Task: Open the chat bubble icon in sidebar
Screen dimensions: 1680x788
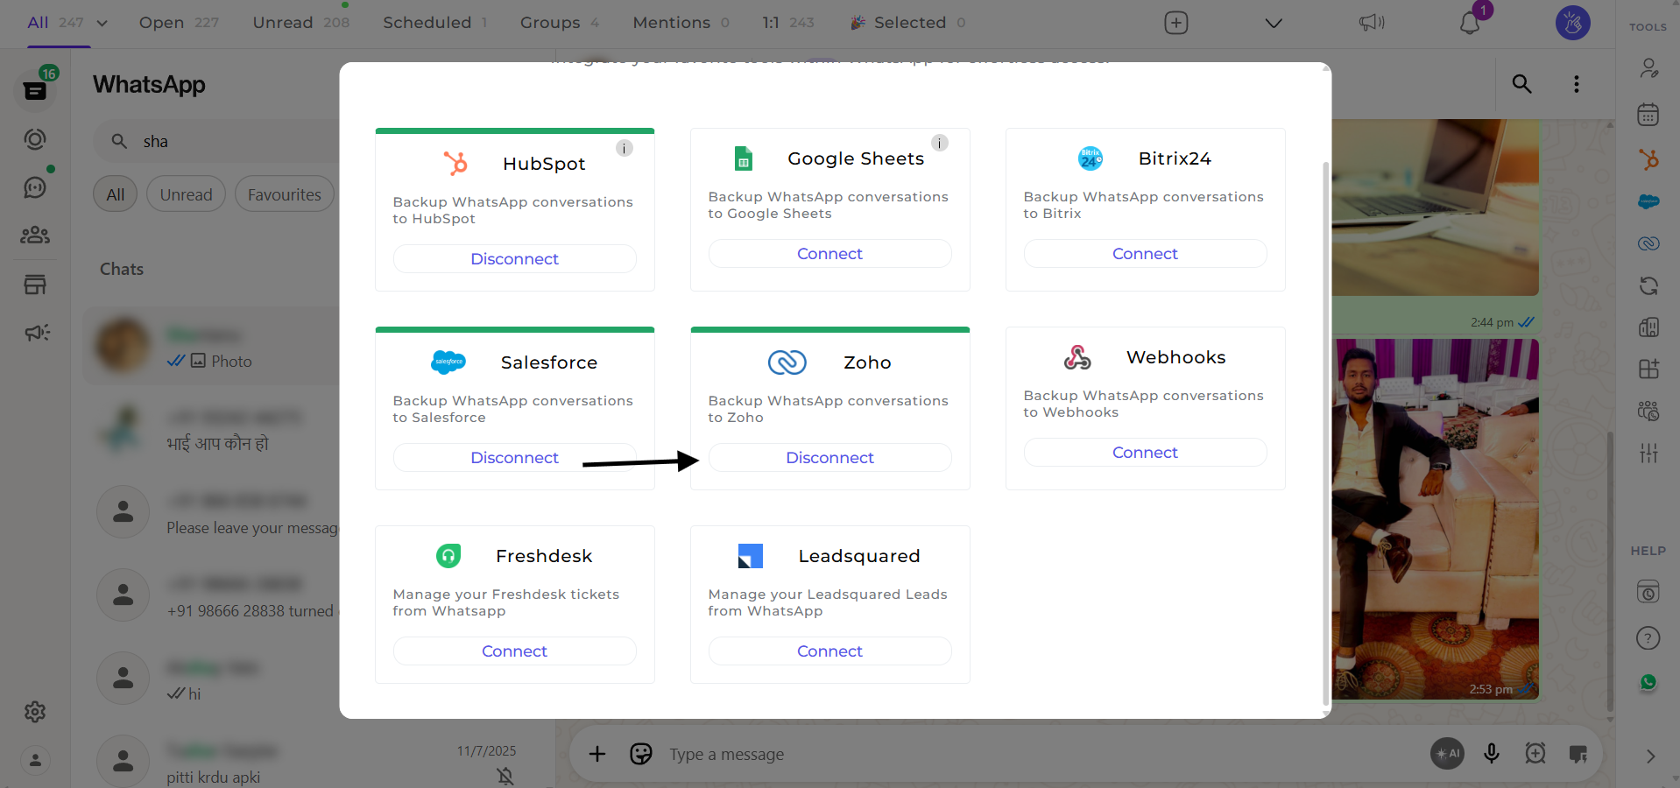Action: [x=35, y=187]
